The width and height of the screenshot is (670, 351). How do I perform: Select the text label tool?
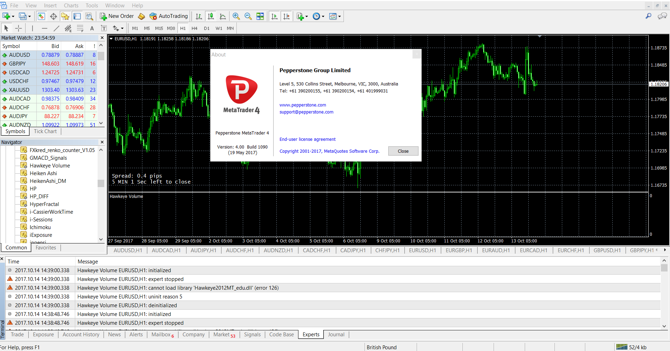(92, 28)
